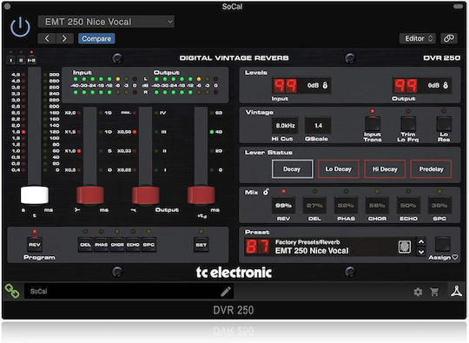Click the window close dot at top-left

click(7, 6)
